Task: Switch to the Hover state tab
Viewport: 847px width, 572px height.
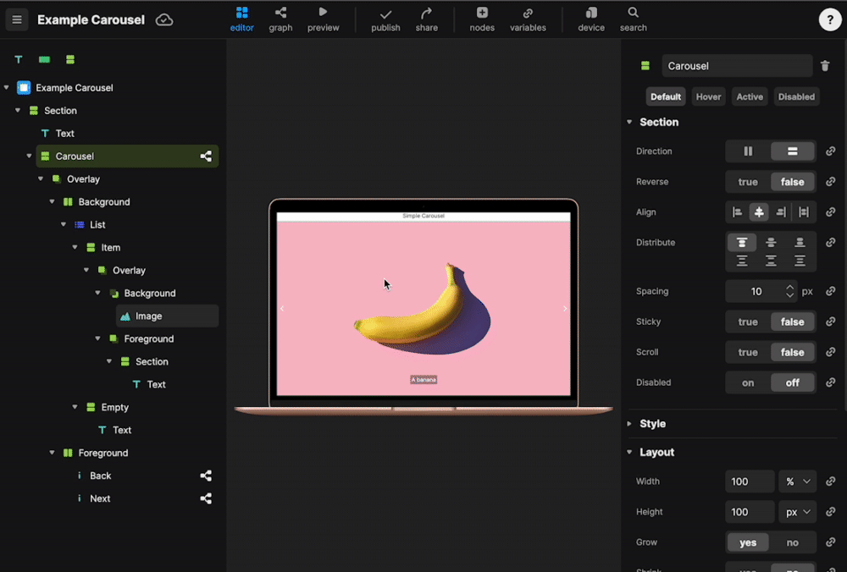Action: point(708,96)
